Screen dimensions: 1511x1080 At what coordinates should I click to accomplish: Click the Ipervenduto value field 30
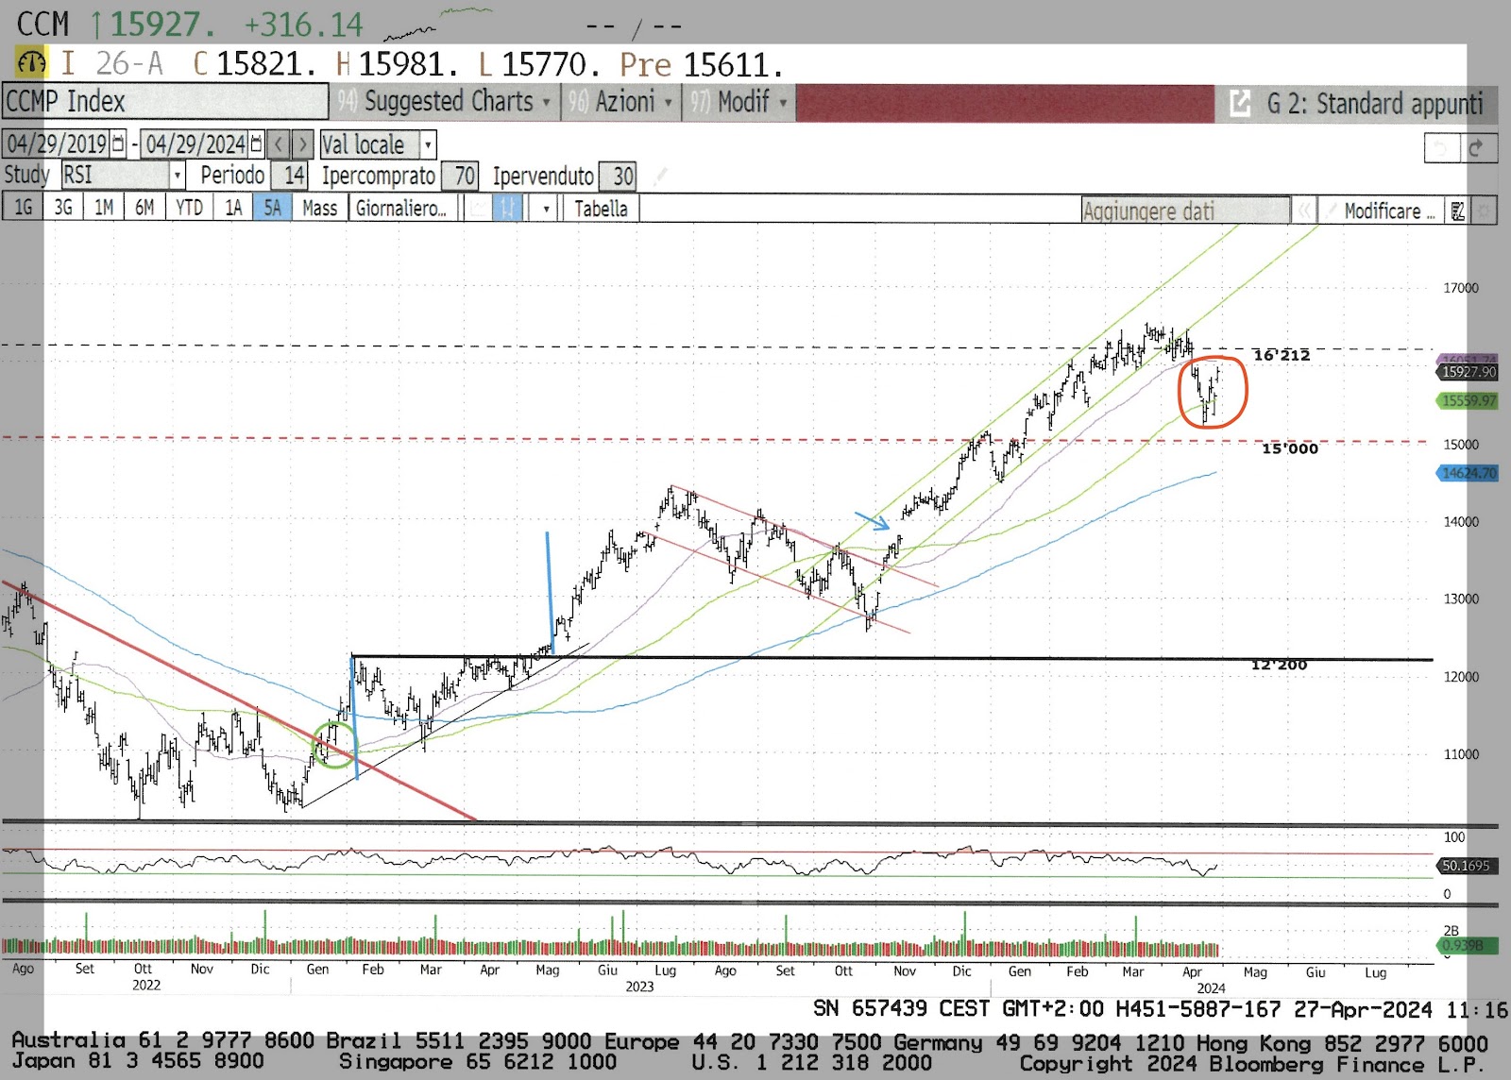coord(620,176)
